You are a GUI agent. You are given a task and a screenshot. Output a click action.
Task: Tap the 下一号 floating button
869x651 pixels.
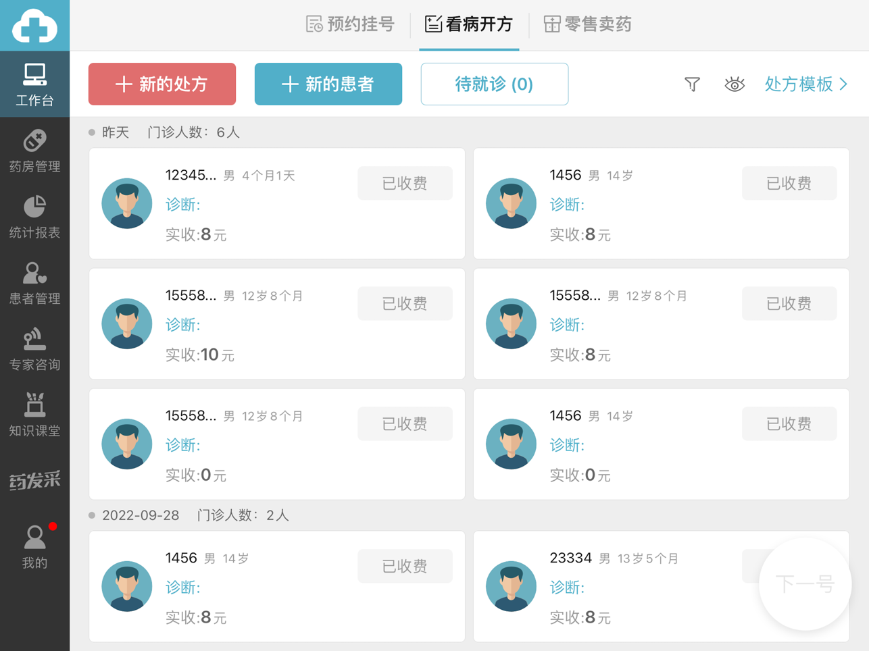tap(804, 583)
